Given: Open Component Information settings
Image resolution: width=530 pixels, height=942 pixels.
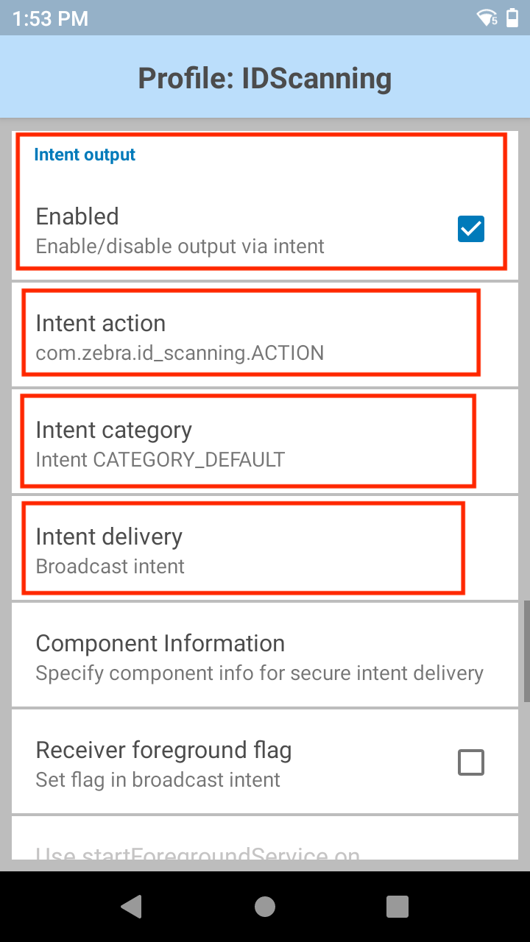Looking at the screenshot, I should pyautogui.click(x=265, y=656).
